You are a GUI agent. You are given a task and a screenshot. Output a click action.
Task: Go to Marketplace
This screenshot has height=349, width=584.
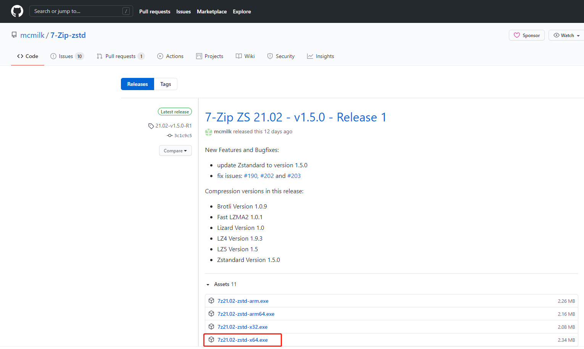pyautogui.click(x=212, y=11)
